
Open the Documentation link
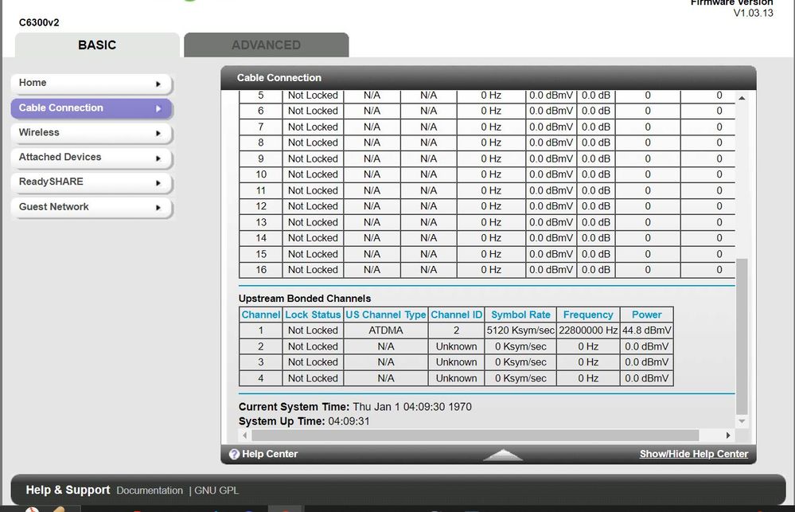pyautogui.click(x=150, y=491)
